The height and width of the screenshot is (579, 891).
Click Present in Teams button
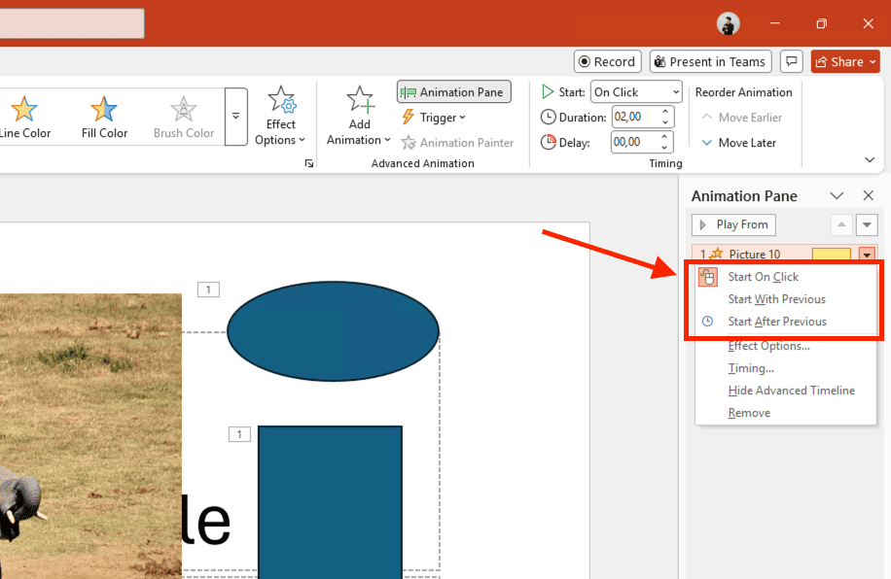710,62
